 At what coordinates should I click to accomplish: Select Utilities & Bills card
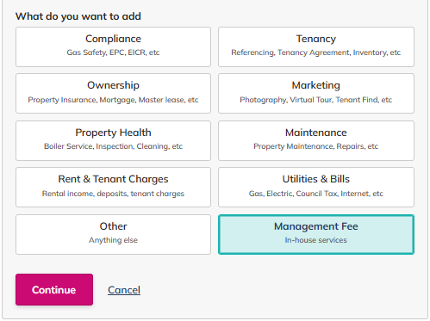click(x=316, y=187)
